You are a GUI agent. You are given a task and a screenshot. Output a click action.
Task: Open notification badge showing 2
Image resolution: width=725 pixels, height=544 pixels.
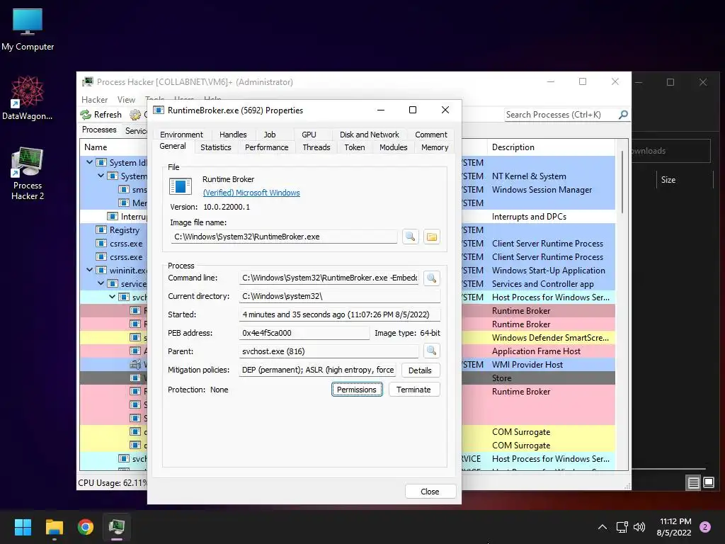pos(705,527)
